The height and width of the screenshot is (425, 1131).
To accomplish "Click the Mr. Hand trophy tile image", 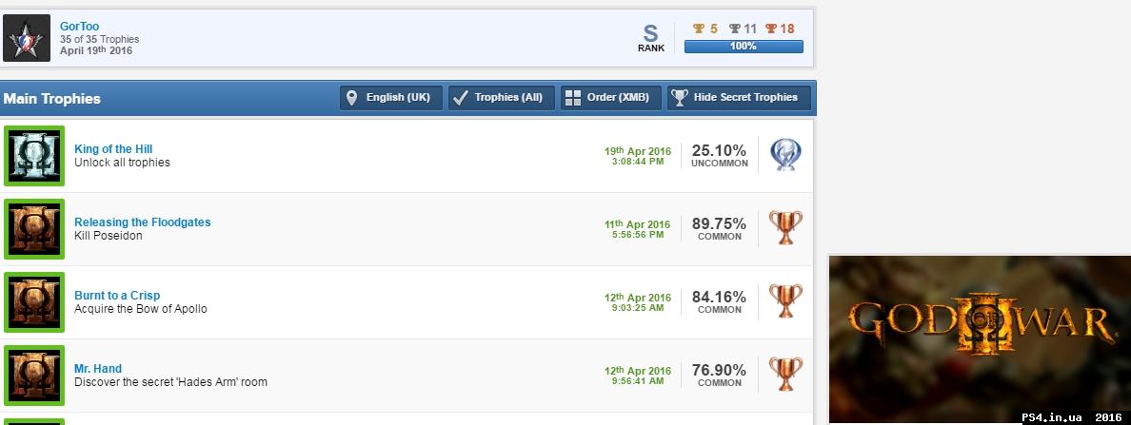I will pos(33,376).
